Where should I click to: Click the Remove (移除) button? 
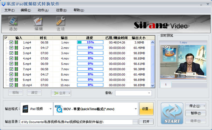coord(16,93)
